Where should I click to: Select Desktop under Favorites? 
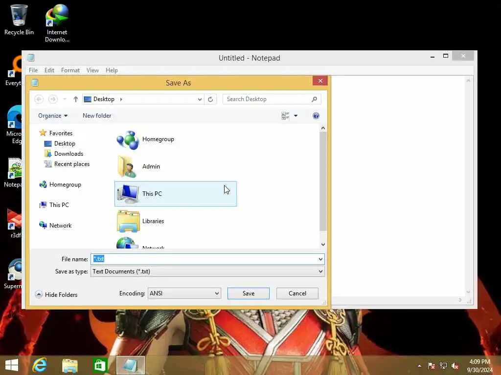60,144
